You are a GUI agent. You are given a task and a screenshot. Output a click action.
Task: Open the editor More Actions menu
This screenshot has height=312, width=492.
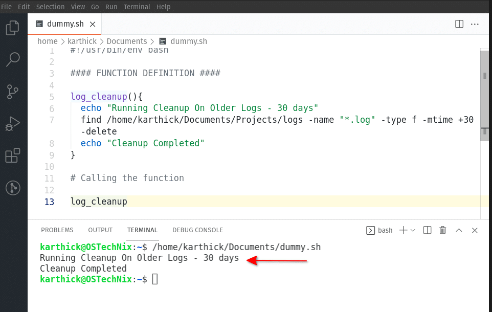[x=475, y=24]
